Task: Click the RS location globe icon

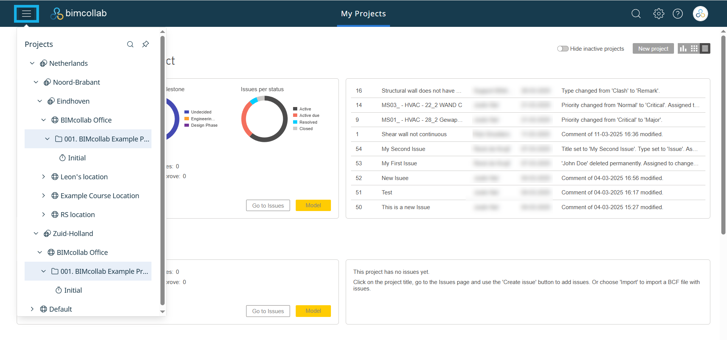Action: click(x=55, y=215)
